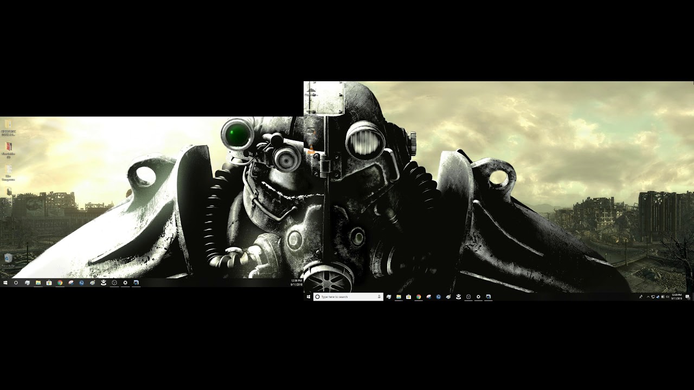Show hidden tray icons chevron
Screen dimensions: 694x390
648,297
